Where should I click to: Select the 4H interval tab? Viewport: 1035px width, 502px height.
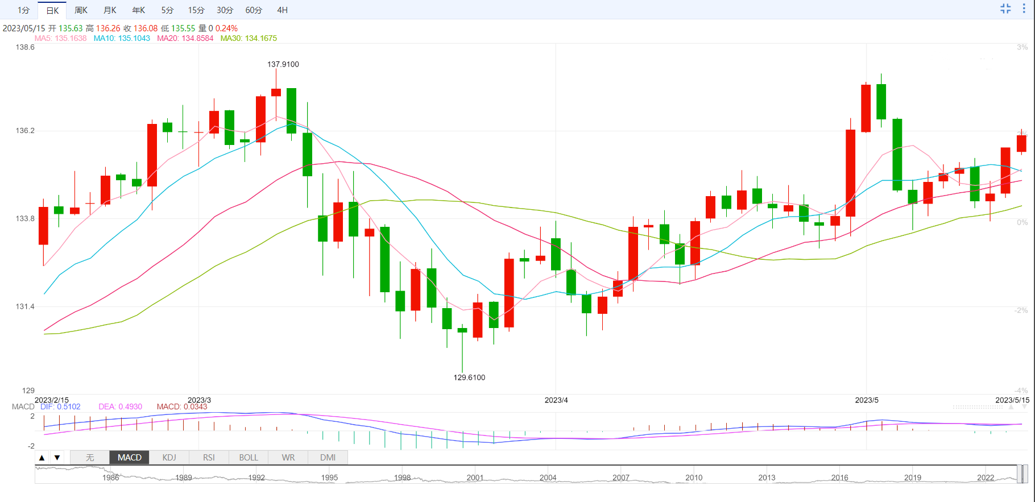pyautogui.click(x=282, y=10)
